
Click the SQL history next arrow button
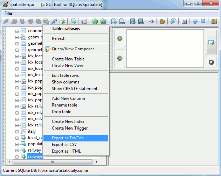tap(120, 58)
